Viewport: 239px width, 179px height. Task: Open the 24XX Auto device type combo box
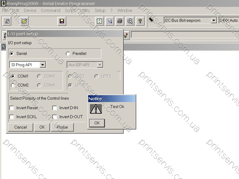pyautogui.click(x=229, y=20)
